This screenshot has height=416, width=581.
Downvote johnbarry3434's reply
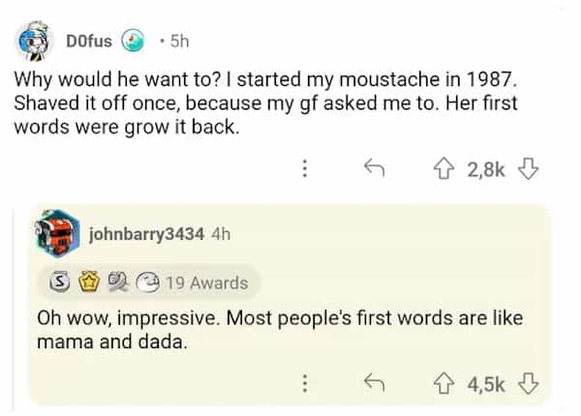coord(529,385)
